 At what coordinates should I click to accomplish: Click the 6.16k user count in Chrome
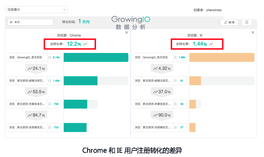pos(56,58)
